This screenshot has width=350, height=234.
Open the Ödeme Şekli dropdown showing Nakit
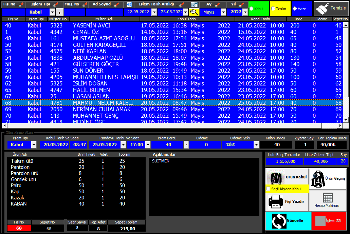[x=256, y=145]
